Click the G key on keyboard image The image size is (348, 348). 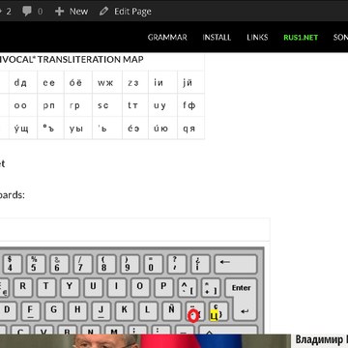pos(54,311)
